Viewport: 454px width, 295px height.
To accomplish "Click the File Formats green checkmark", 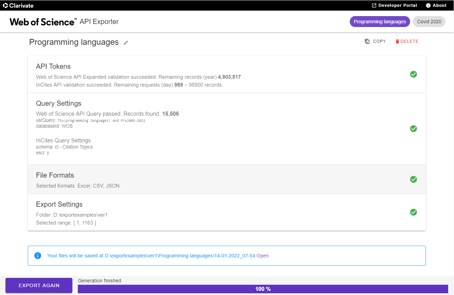I will 414,179.
